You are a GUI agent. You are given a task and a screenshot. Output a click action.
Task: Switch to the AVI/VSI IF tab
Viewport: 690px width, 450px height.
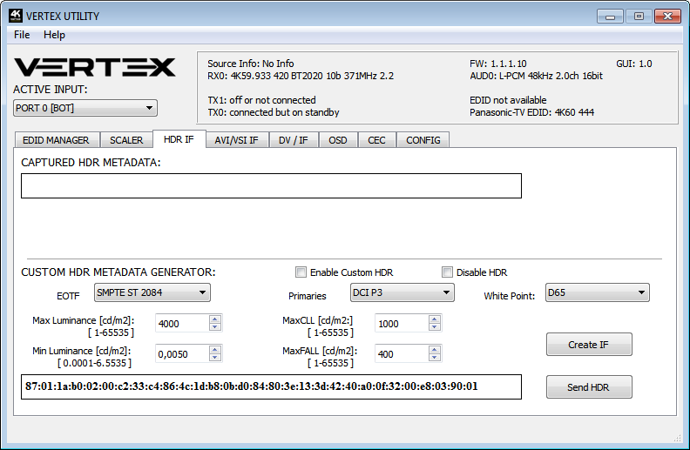236,140
